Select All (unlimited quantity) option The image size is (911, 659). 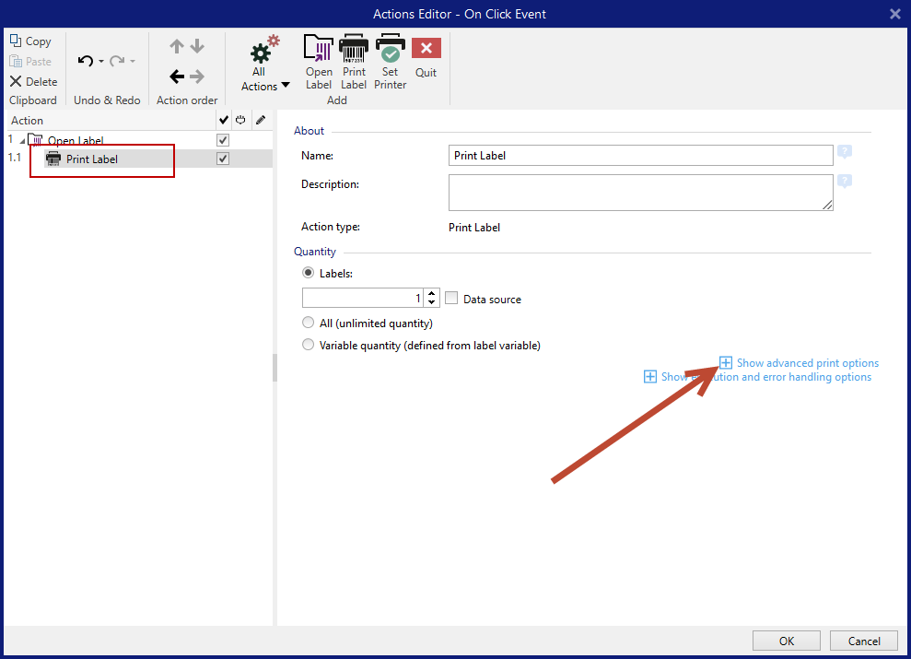point(309,324)
